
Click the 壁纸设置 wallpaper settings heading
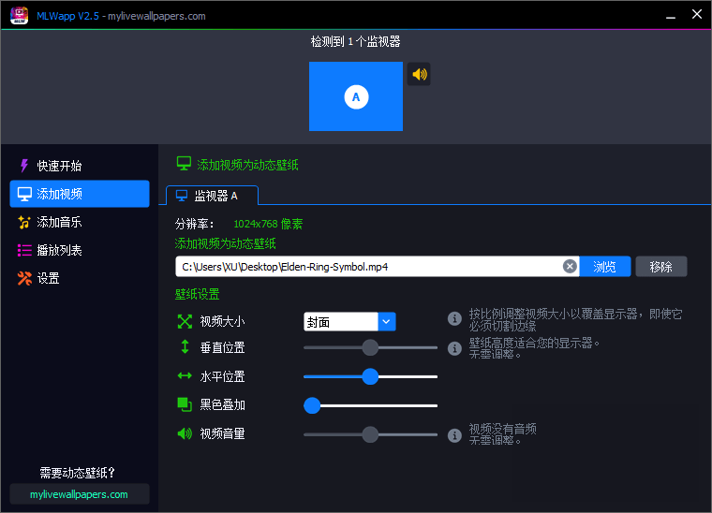point(197,294)
